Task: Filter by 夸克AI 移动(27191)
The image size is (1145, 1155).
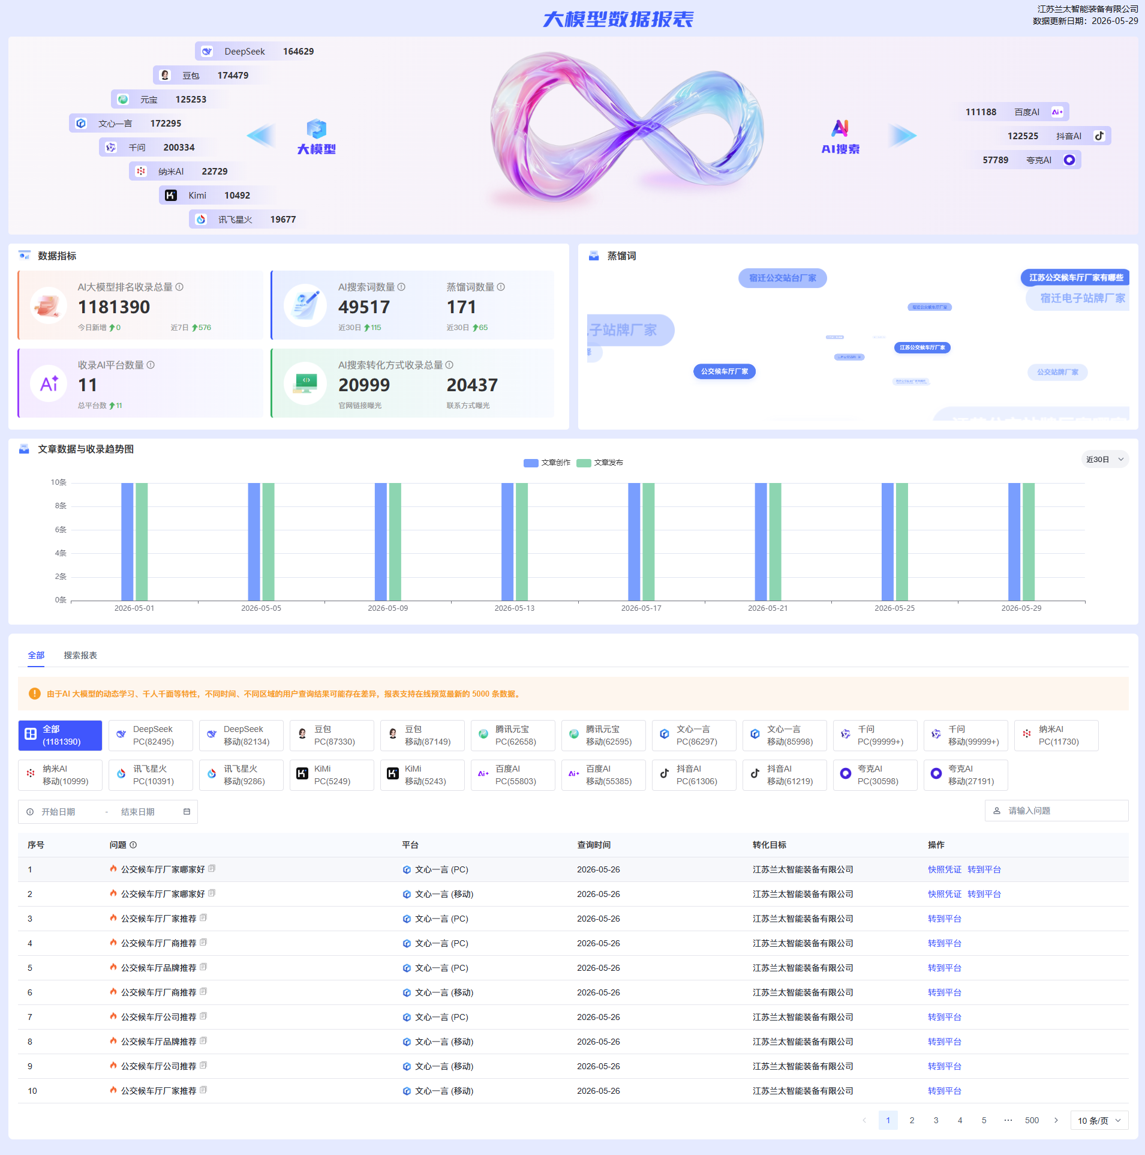Action: [x=966, y=775]
